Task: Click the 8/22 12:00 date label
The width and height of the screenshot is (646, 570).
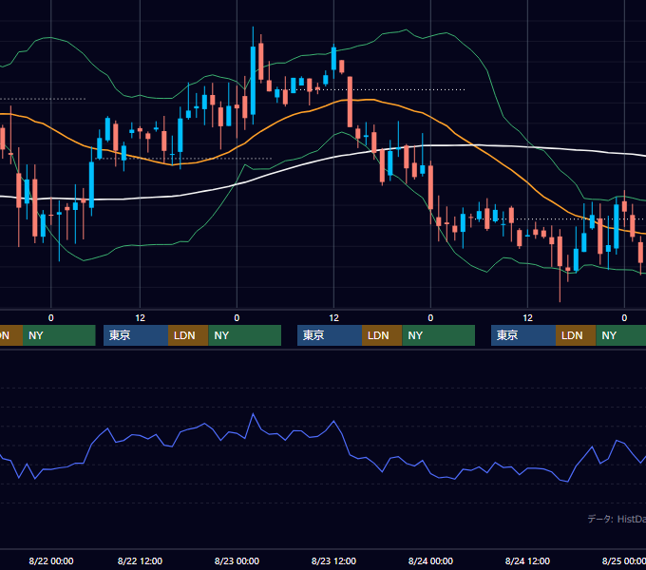Action: coord(140,560)
